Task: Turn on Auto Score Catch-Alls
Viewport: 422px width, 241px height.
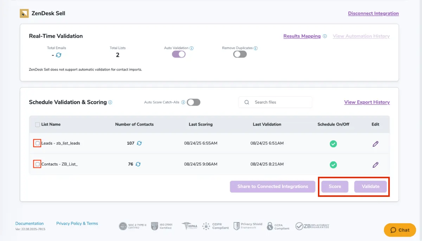Action: (x=193, y=102)
